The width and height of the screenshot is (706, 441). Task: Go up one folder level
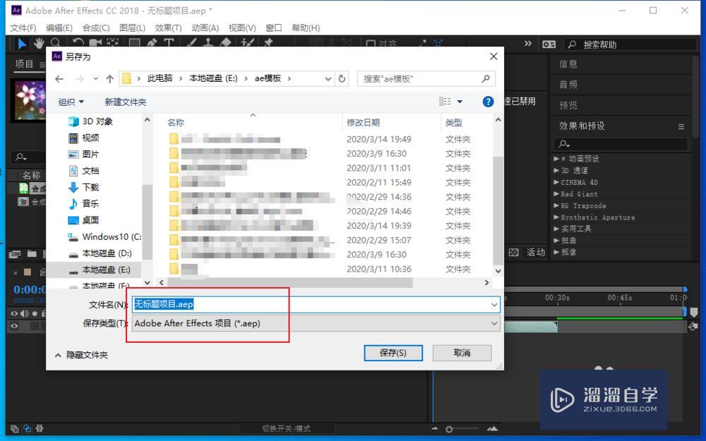(109, 79)
